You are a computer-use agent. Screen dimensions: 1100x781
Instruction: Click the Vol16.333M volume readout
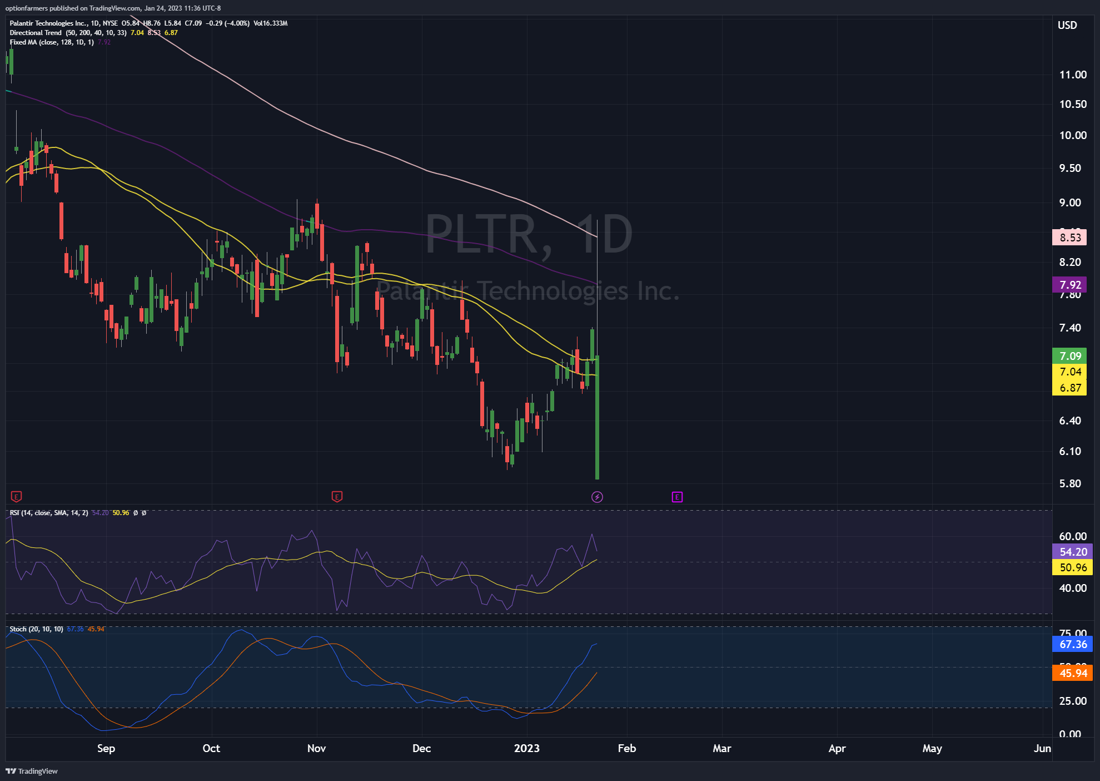coord(271,23)
